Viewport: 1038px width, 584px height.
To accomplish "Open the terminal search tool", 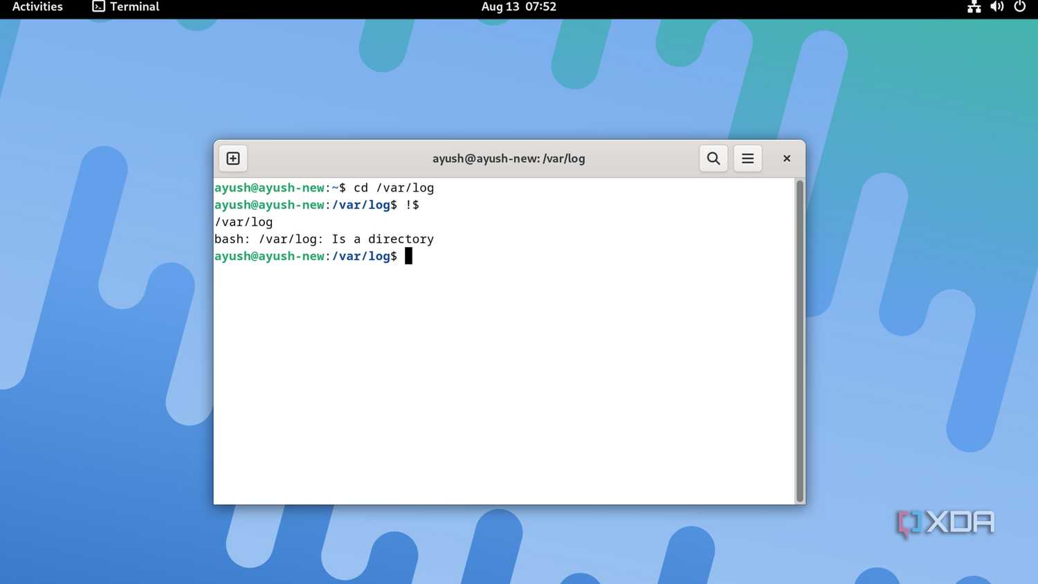I will [x=713, y=158].
